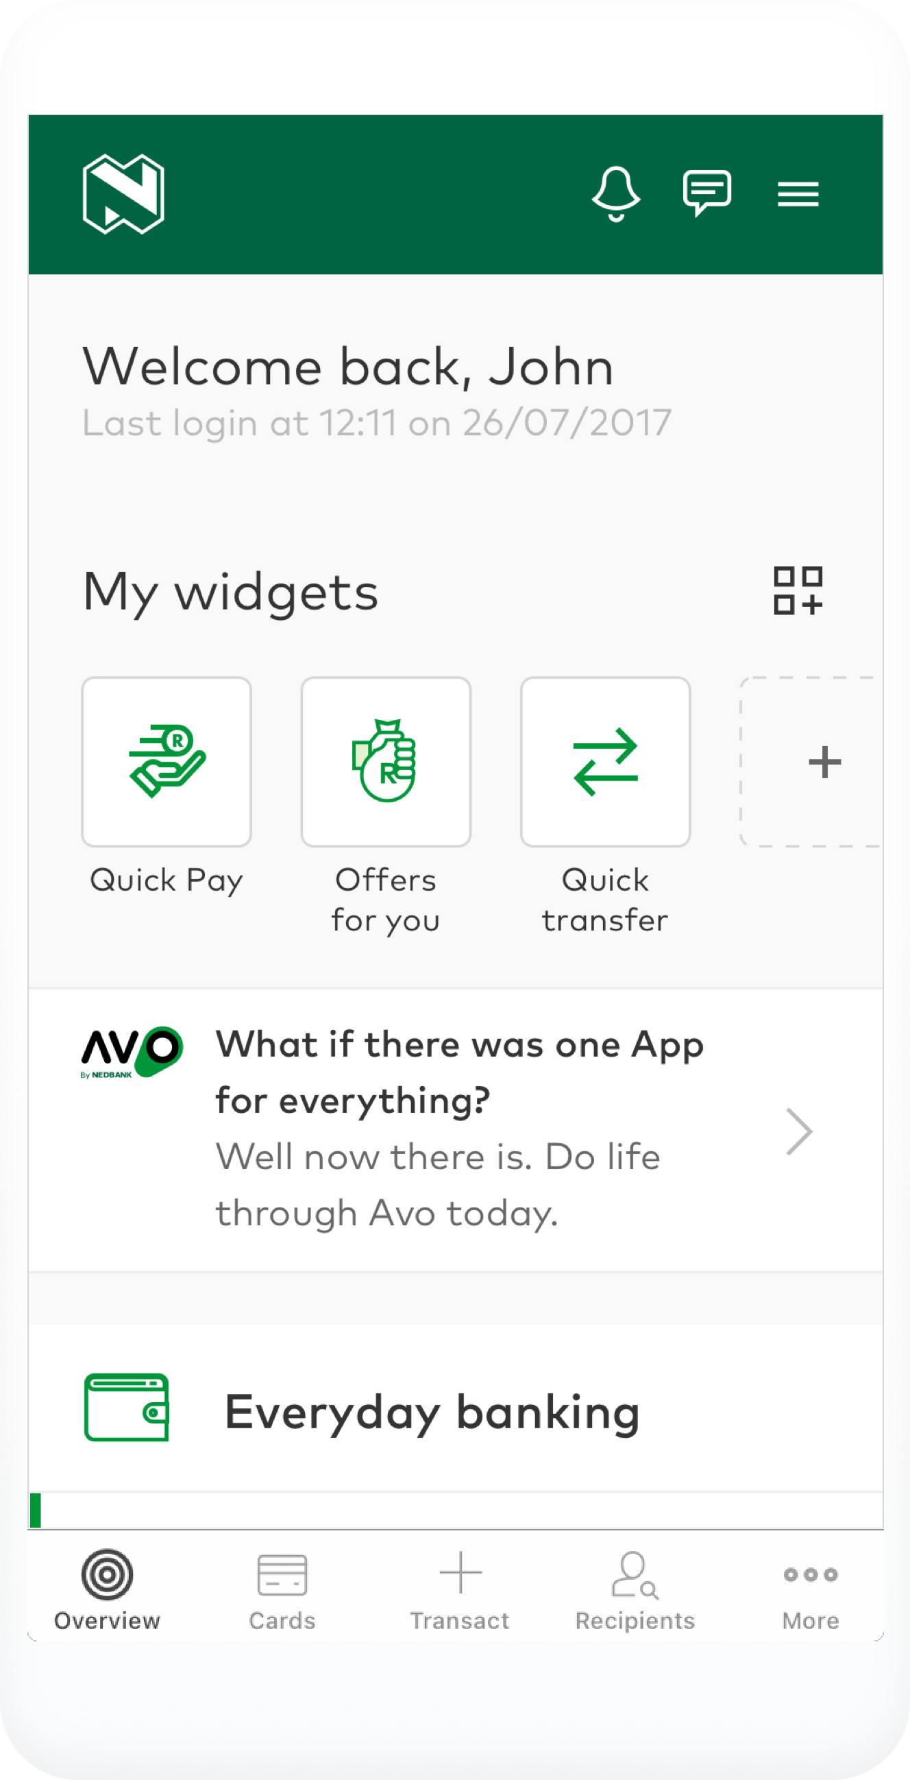Tap the Avo by Nedbank logo
This screenshot has width=910, height=1780.
[132, 1053]
